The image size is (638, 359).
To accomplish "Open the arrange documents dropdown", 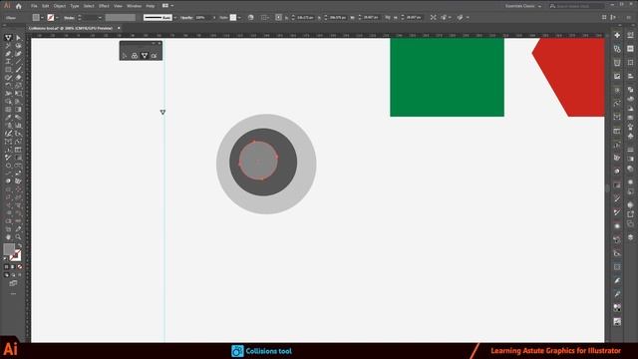I will pyautogui.click(x=167, y=6).
